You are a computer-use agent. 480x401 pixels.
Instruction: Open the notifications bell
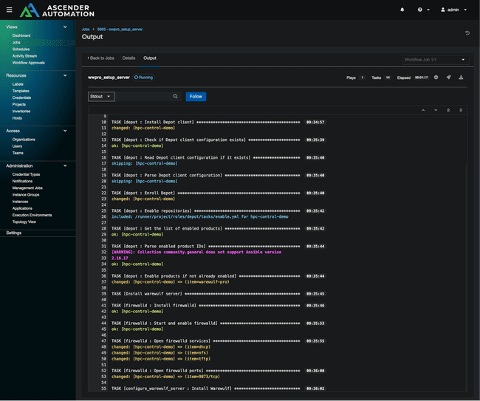(402, 10)
